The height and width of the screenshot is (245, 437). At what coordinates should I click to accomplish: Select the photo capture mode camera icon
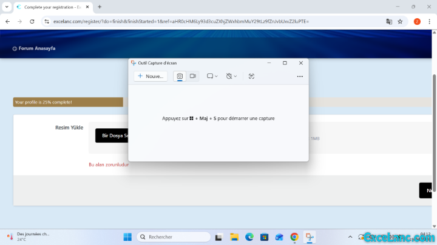point(180,76)
